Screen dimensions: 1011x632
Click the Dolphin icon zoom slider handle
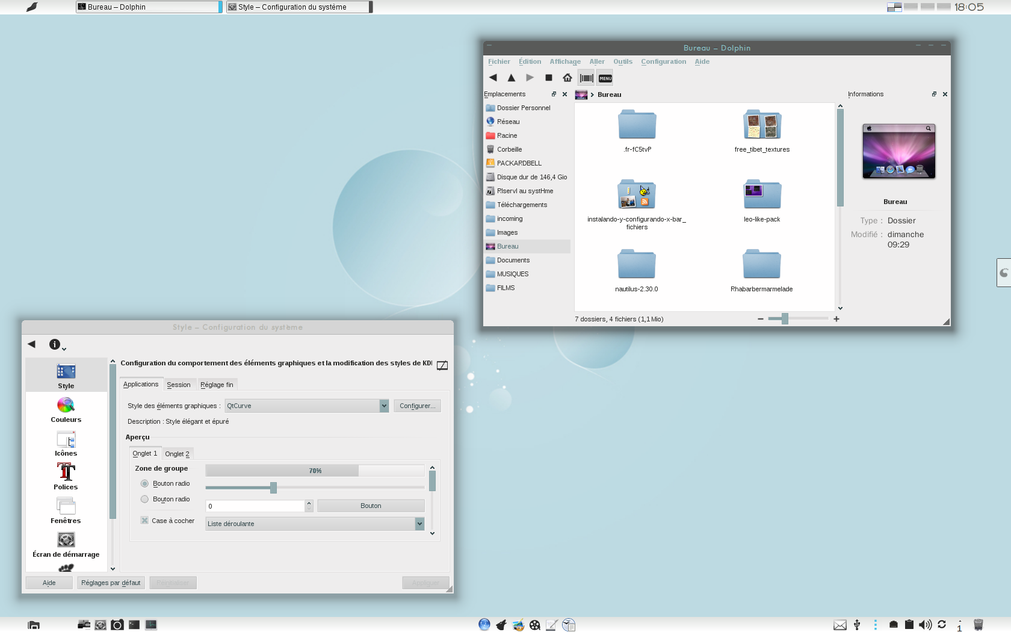785,319
